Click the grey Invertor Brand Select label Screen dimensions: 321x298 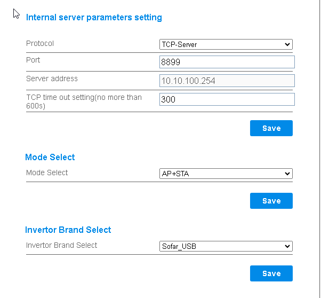(62, 245)
